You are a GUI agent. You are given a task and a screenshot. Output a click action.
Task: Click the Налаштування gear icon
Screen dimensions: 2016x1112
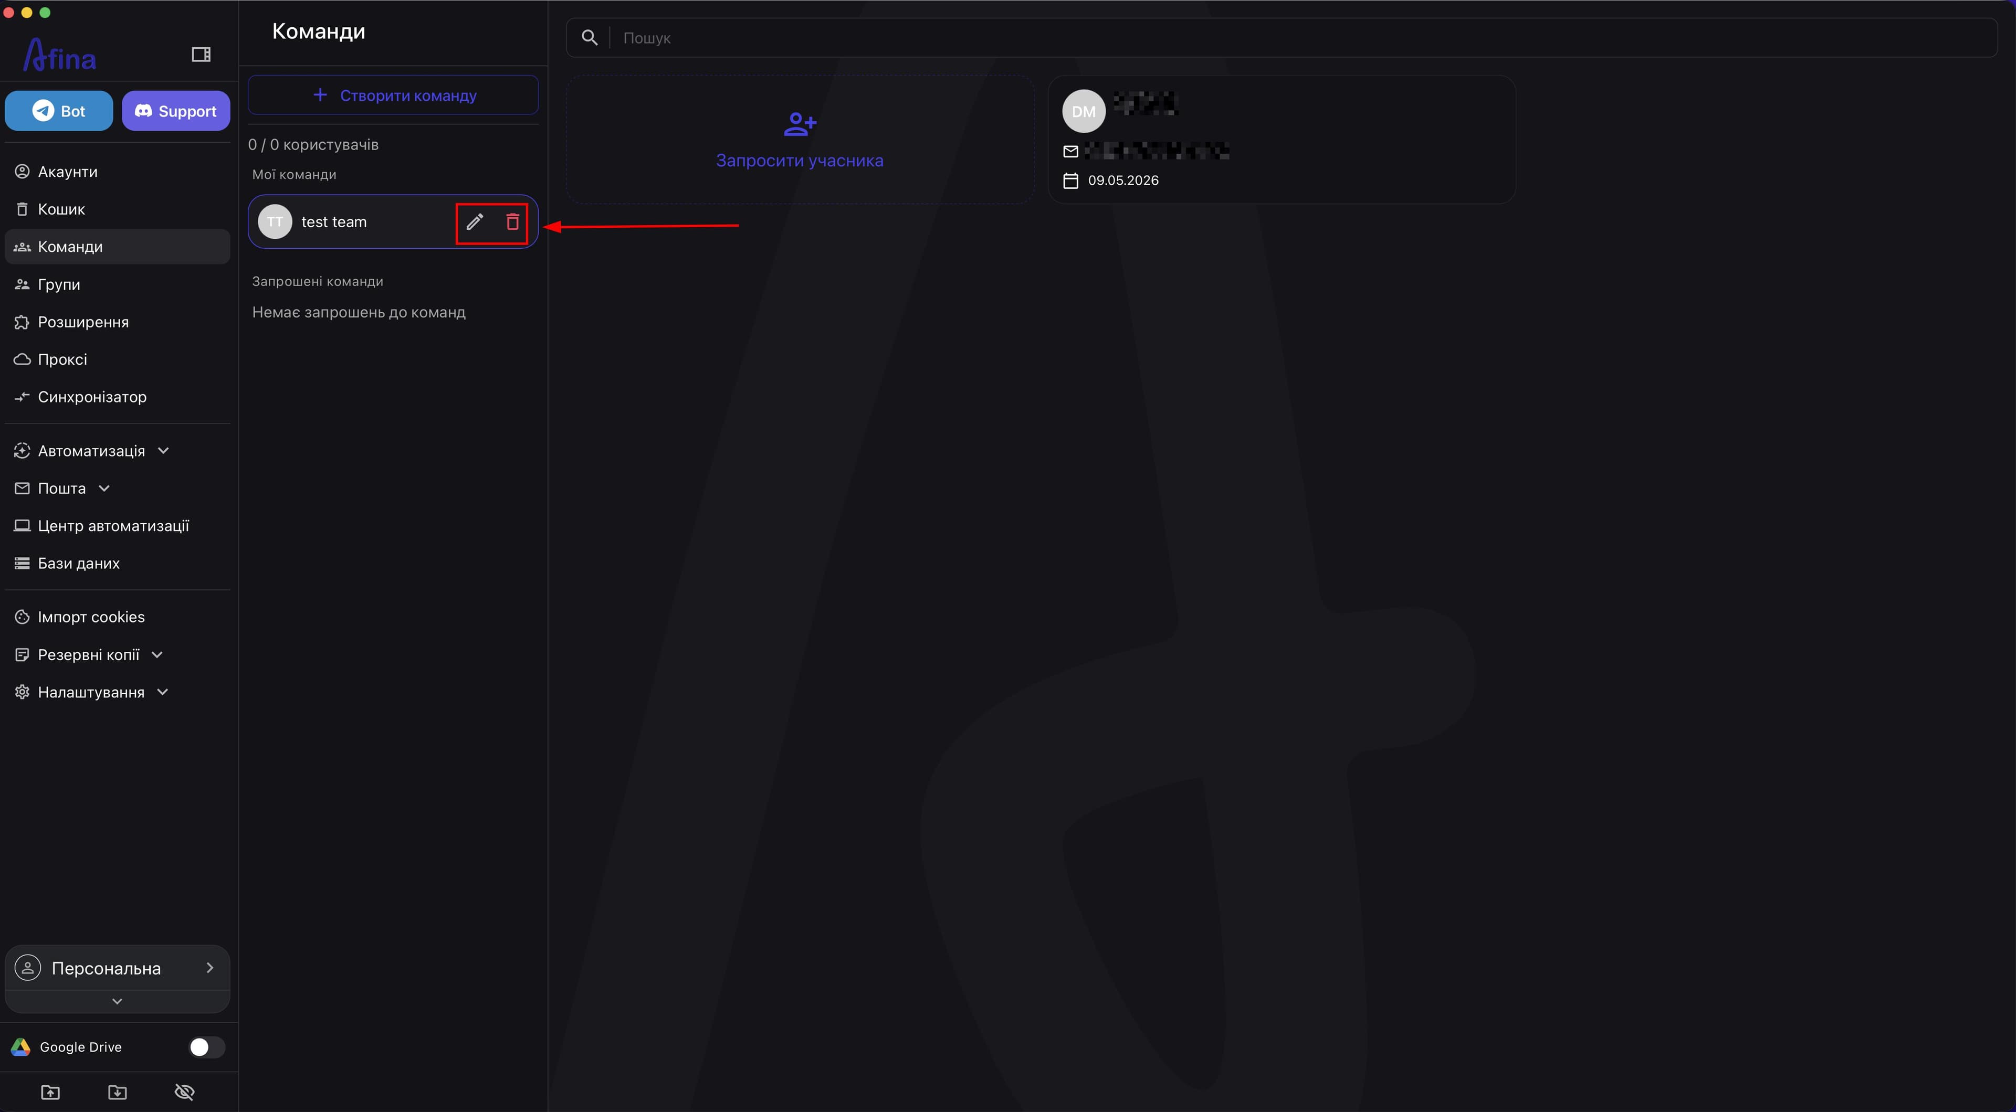[22, 692]
